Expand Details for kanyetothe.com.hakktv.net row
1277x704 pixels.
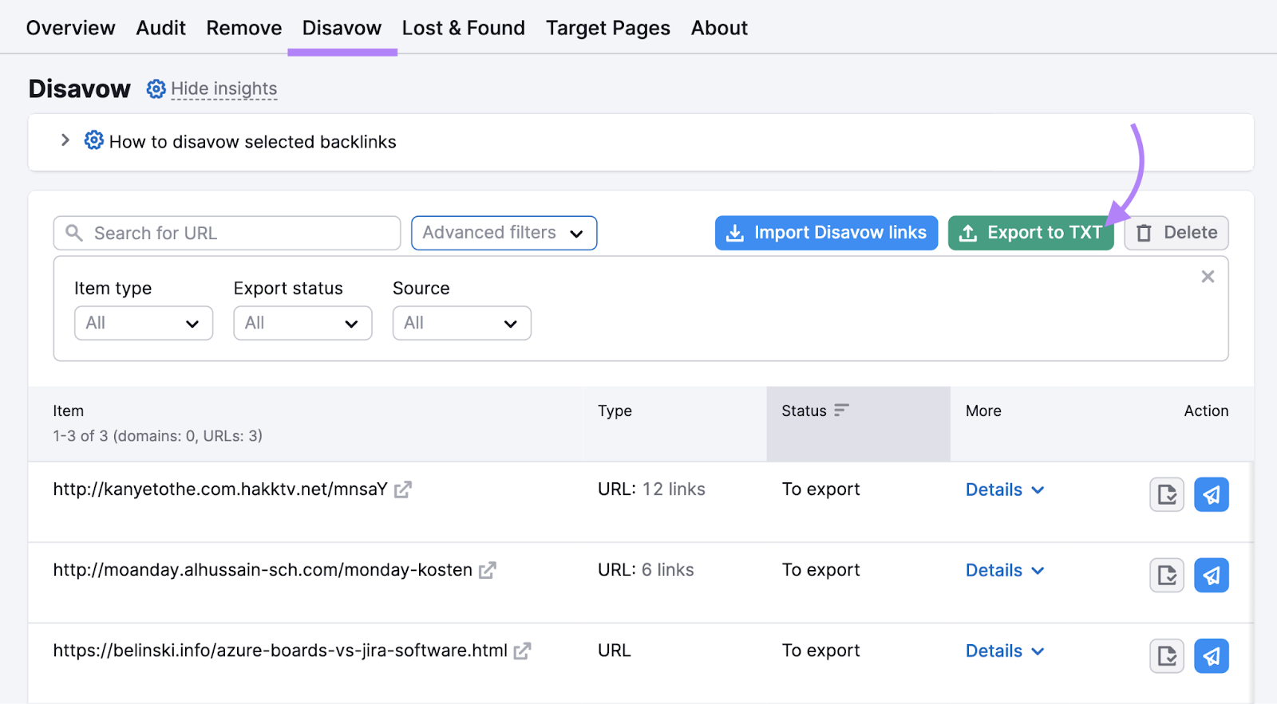point(1005,490)
